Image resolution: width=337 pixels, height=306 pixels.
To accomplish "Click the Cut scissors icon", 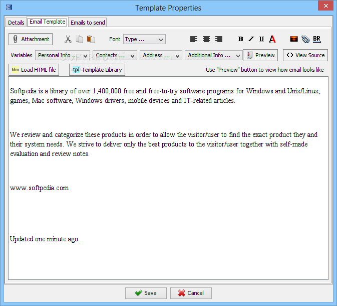I will pos(68,39).
